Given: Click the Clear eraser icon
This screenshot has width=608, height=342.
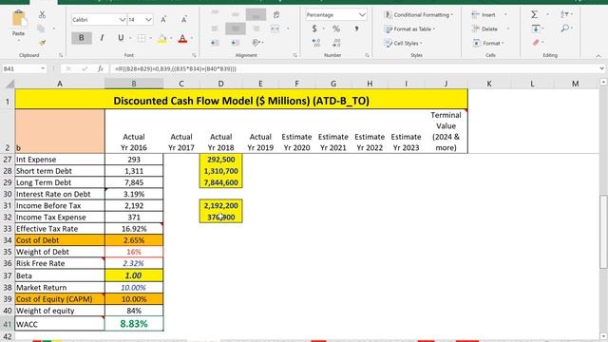Looking at the screenshot, I should tap(536, 42).
